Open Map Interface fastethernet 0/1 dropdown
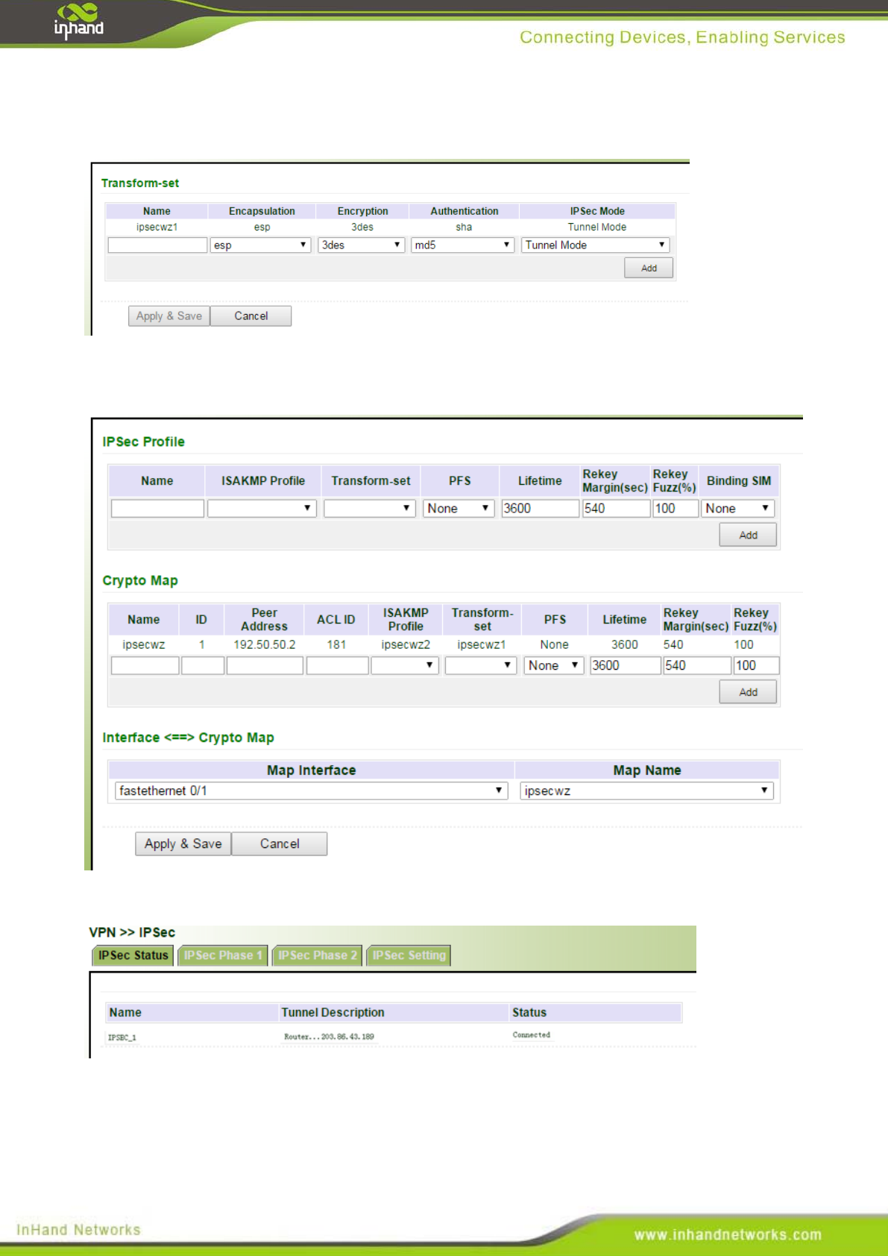 311,791
